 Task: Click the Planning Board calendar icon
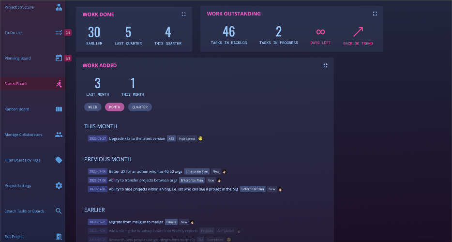tap(59, 58)
